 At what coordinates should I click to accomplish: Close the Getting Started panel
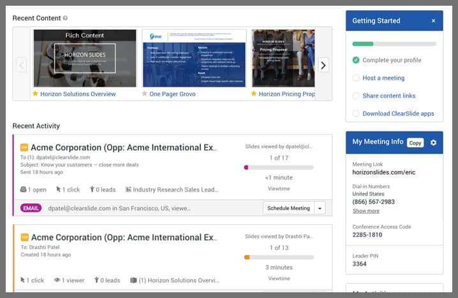[433, 21]
